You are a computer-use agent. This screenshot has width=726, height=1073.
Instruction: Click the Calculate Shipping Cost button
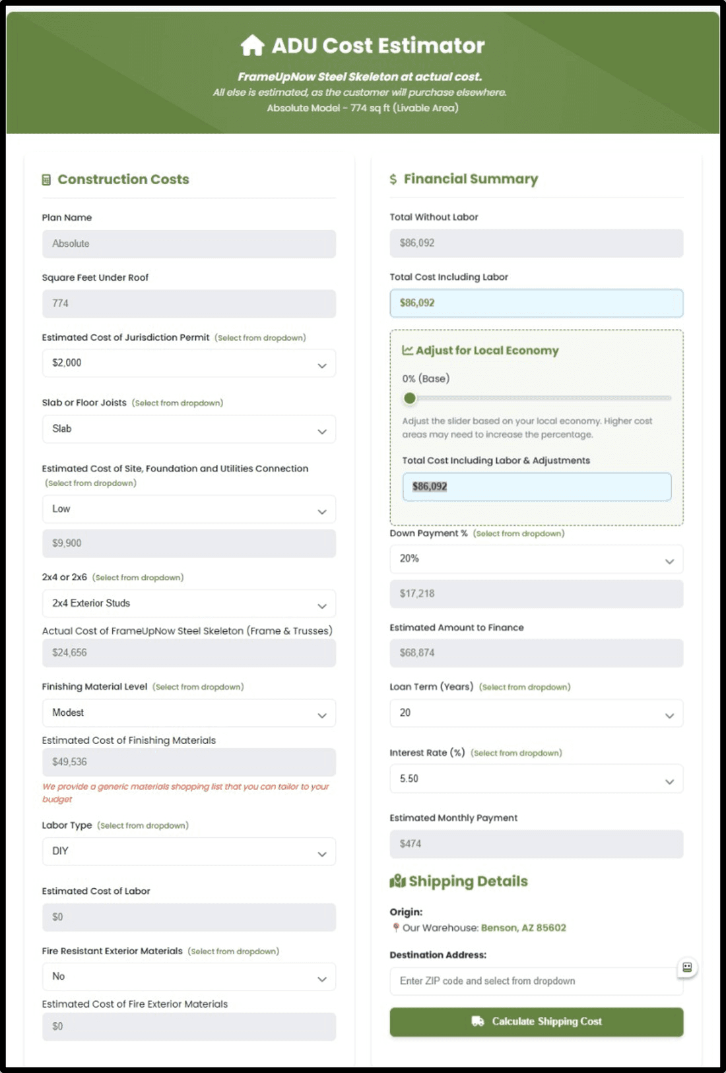537,1021
